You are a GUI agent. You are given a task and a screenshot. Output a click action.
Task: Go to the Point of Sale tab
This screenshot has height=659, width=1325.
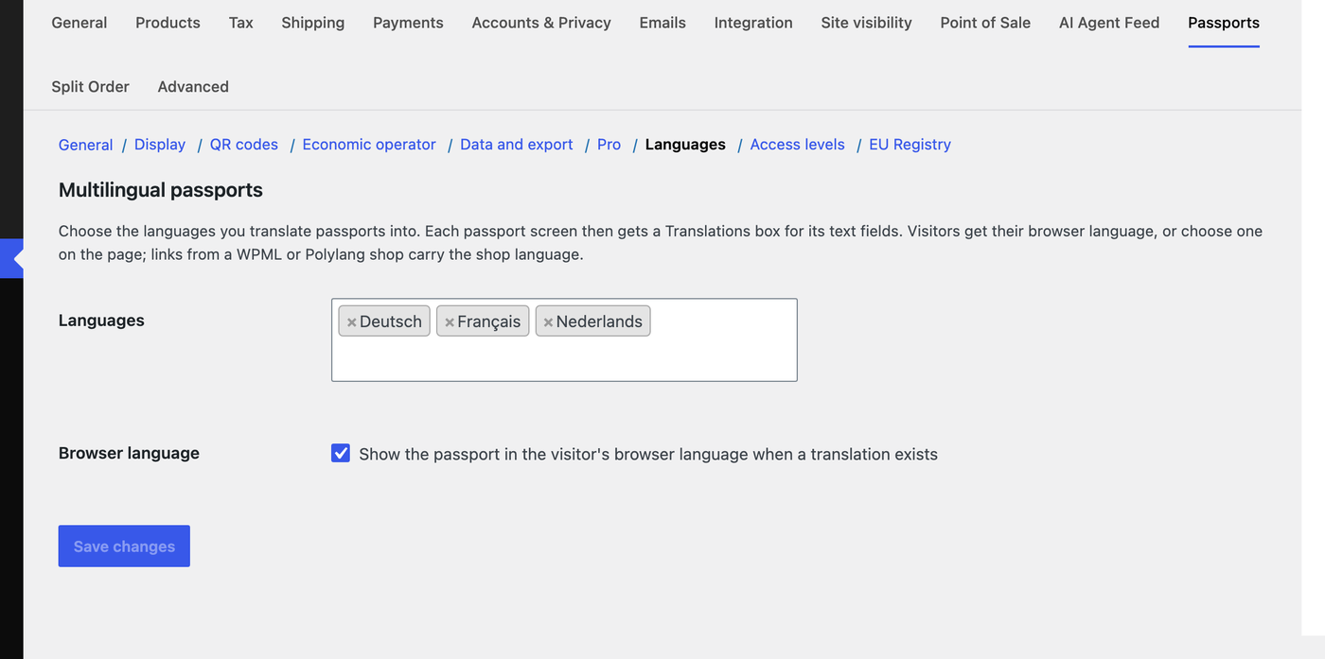985,23
